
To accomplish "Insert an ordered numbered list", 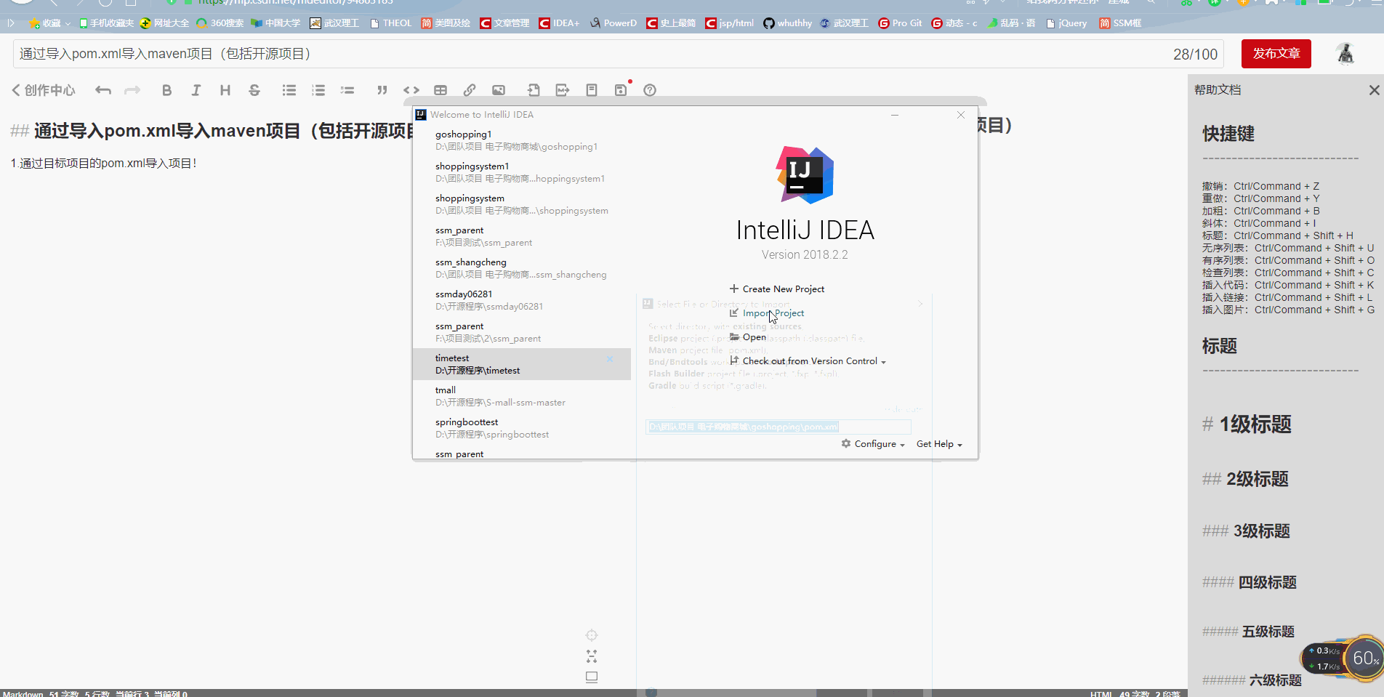I will click(318, 90).
